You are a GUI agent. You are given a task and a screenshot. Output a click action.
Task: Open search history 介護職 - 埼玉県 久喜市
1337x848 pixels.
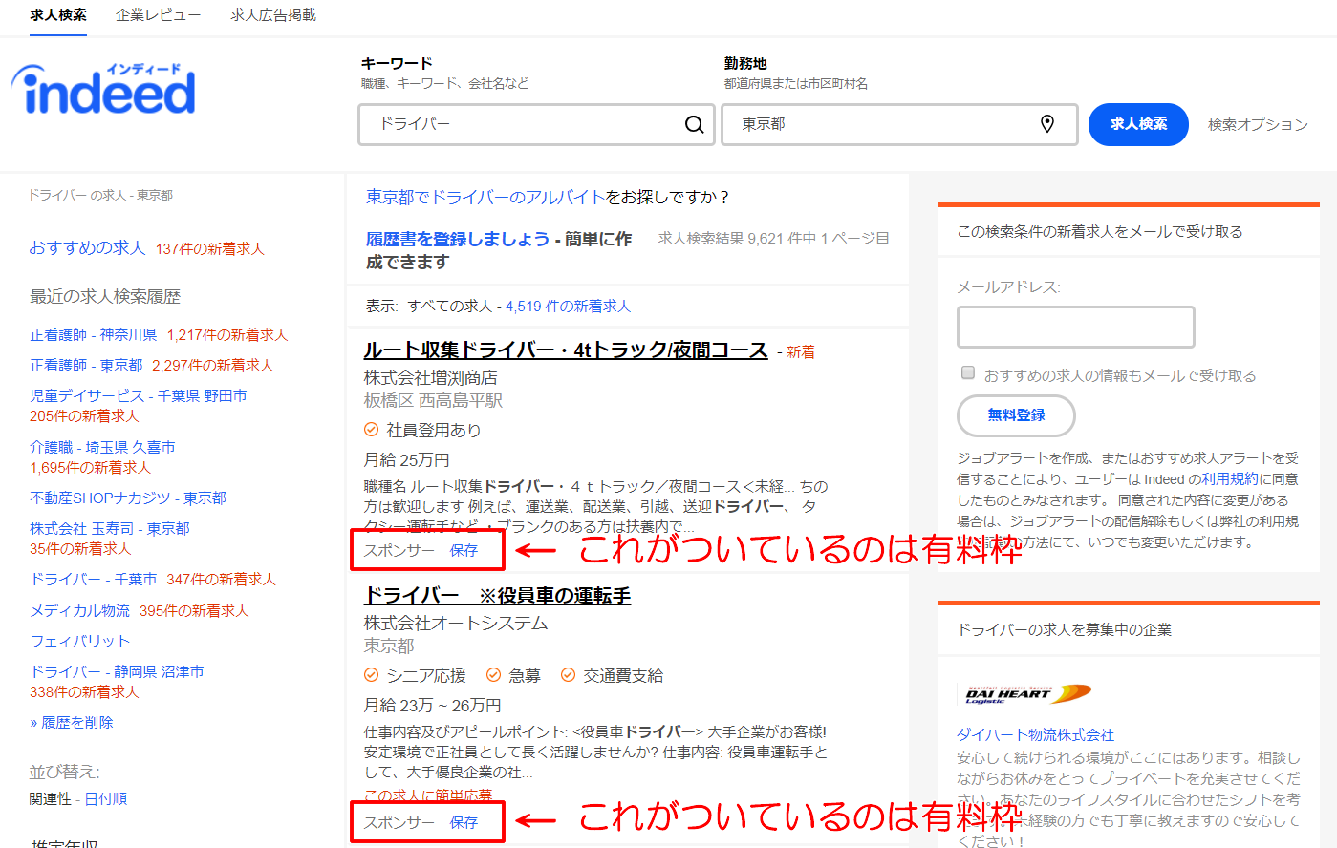click(102, 447)
